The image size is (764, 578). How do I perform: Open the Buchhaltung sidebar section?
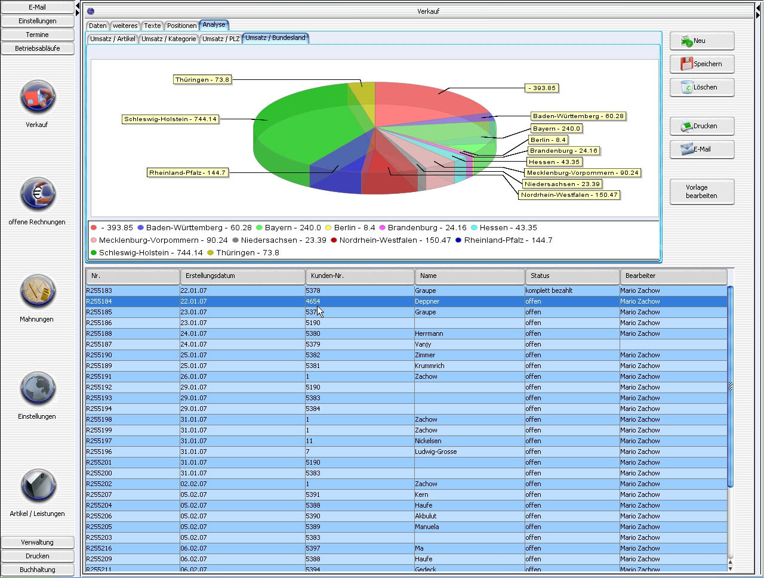click(x=38, y=570)
